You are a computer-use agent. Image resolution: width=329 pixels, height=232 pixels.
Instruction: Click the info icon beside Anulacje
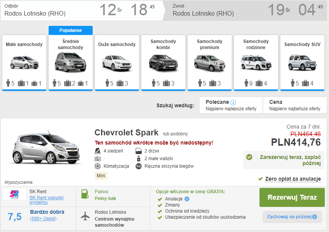tap(187, 199)
